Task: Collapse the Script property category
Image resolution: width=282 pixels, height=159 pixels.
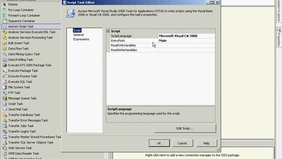Action: pyautogui.click(x=108, y=31)
